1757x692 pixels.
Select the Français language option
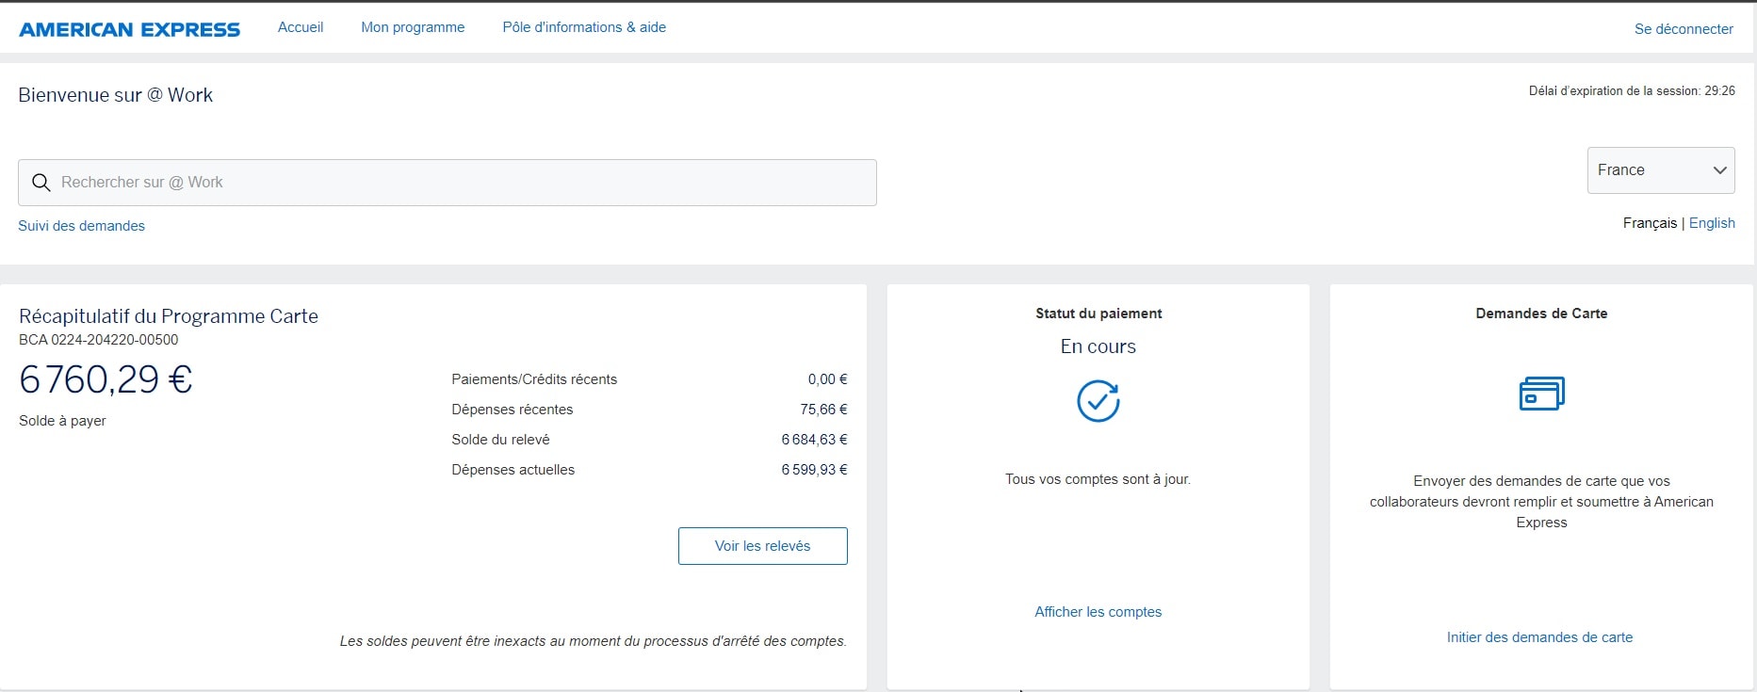[1650, 223]
